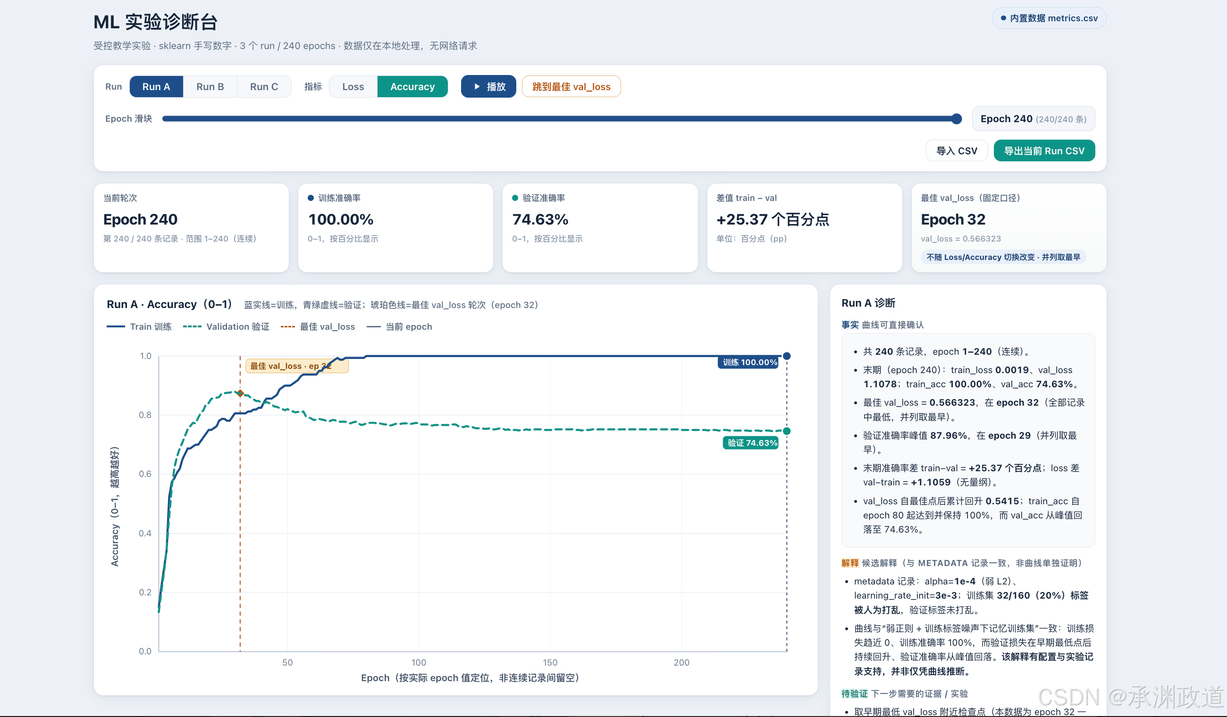Click the blue dot beside 训练准确率
1227x717 pixels.
(311, 198)
